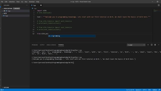
Task: Create a new terminal with plus icon
Action: tap(148, 45)
